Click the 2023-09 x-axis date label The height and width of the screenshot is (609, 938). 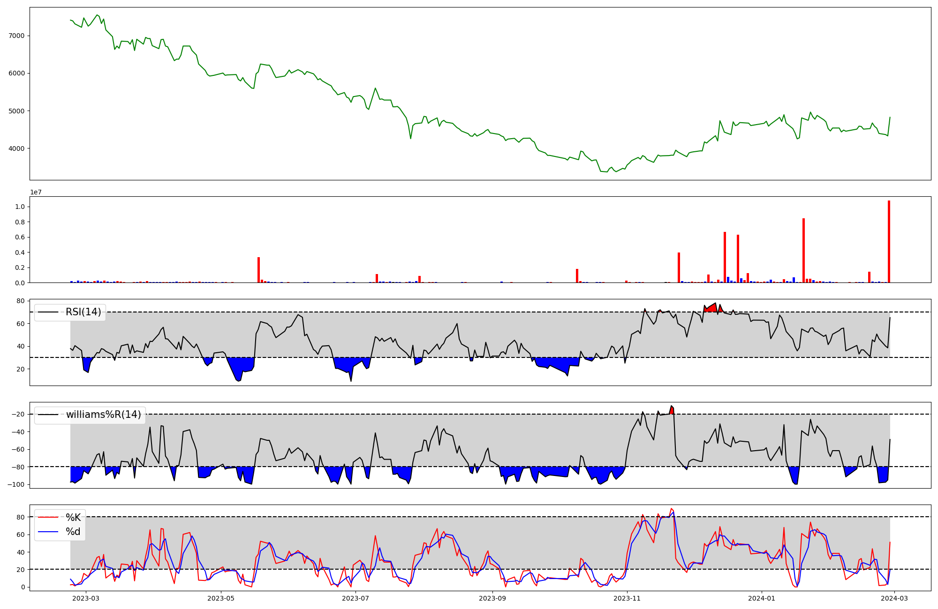(x=492, y=598)
